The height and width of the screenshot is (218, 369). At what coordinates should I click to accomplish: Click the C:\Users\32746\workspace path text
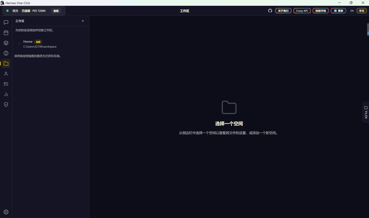(40, 46)
